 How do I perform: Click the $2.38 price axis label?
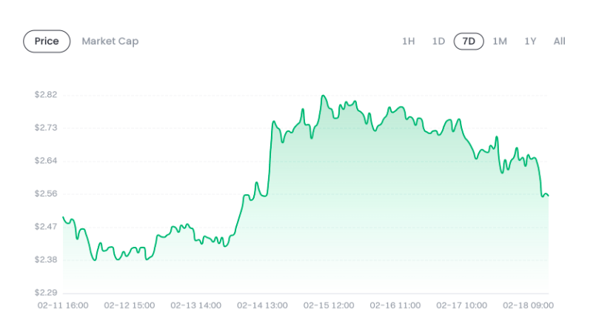point(46,259)
